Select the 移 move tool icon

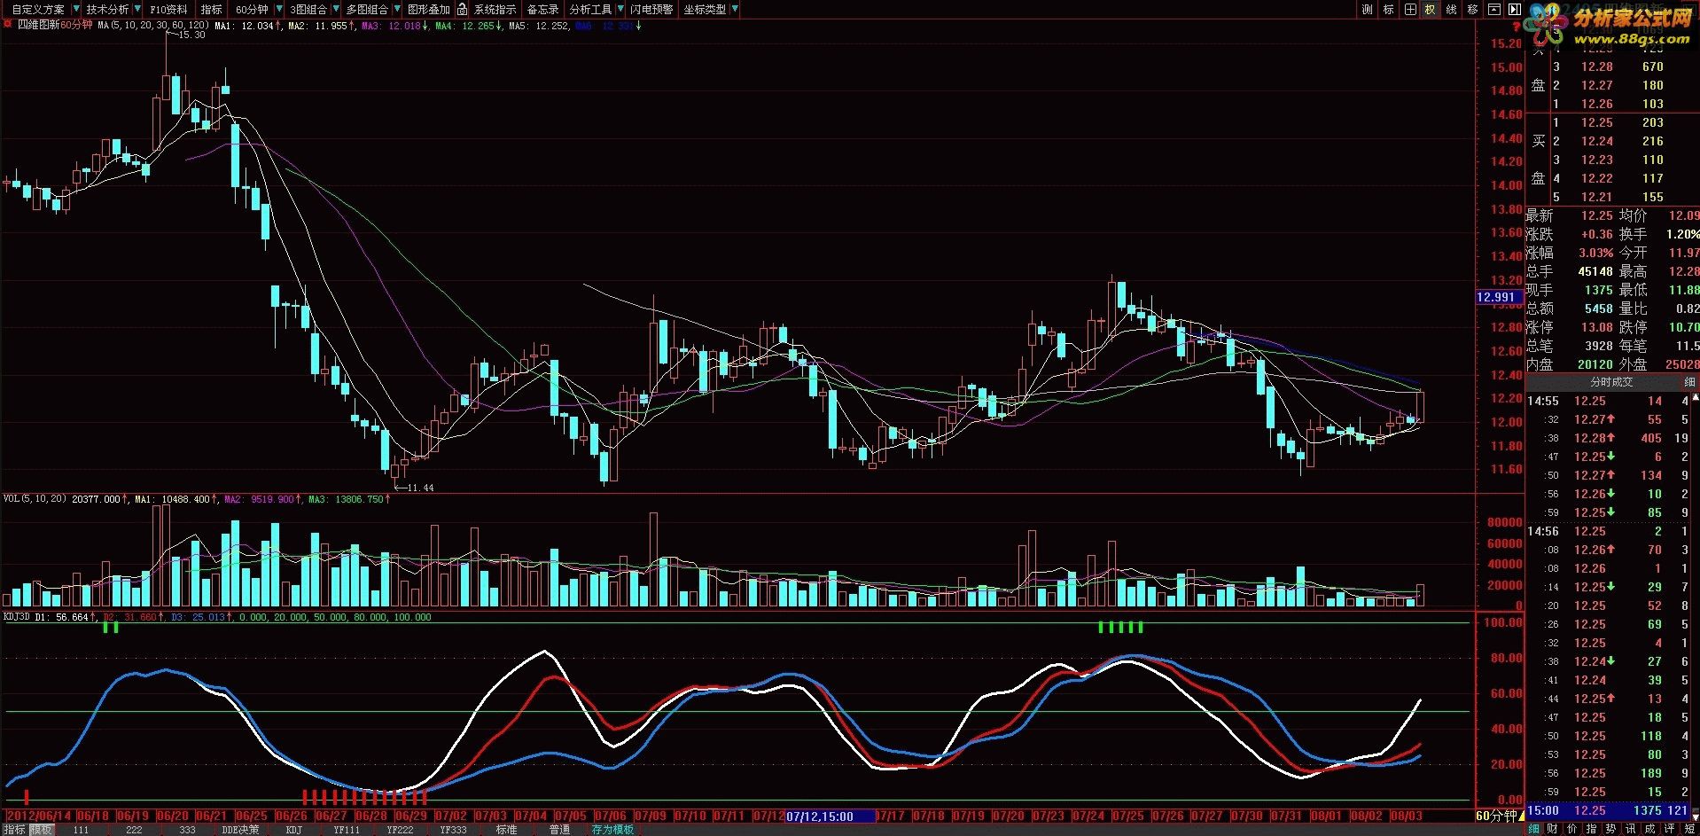pos(1472,9)
